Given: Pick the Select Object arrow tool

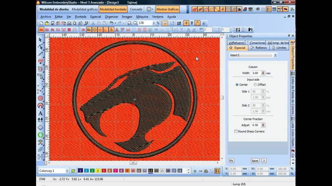Looking at the screenshot, I should [x=40, y=40].
